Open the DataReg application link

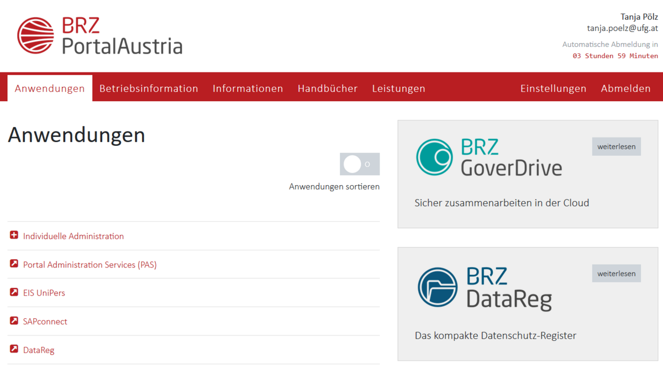coord(39,350)
